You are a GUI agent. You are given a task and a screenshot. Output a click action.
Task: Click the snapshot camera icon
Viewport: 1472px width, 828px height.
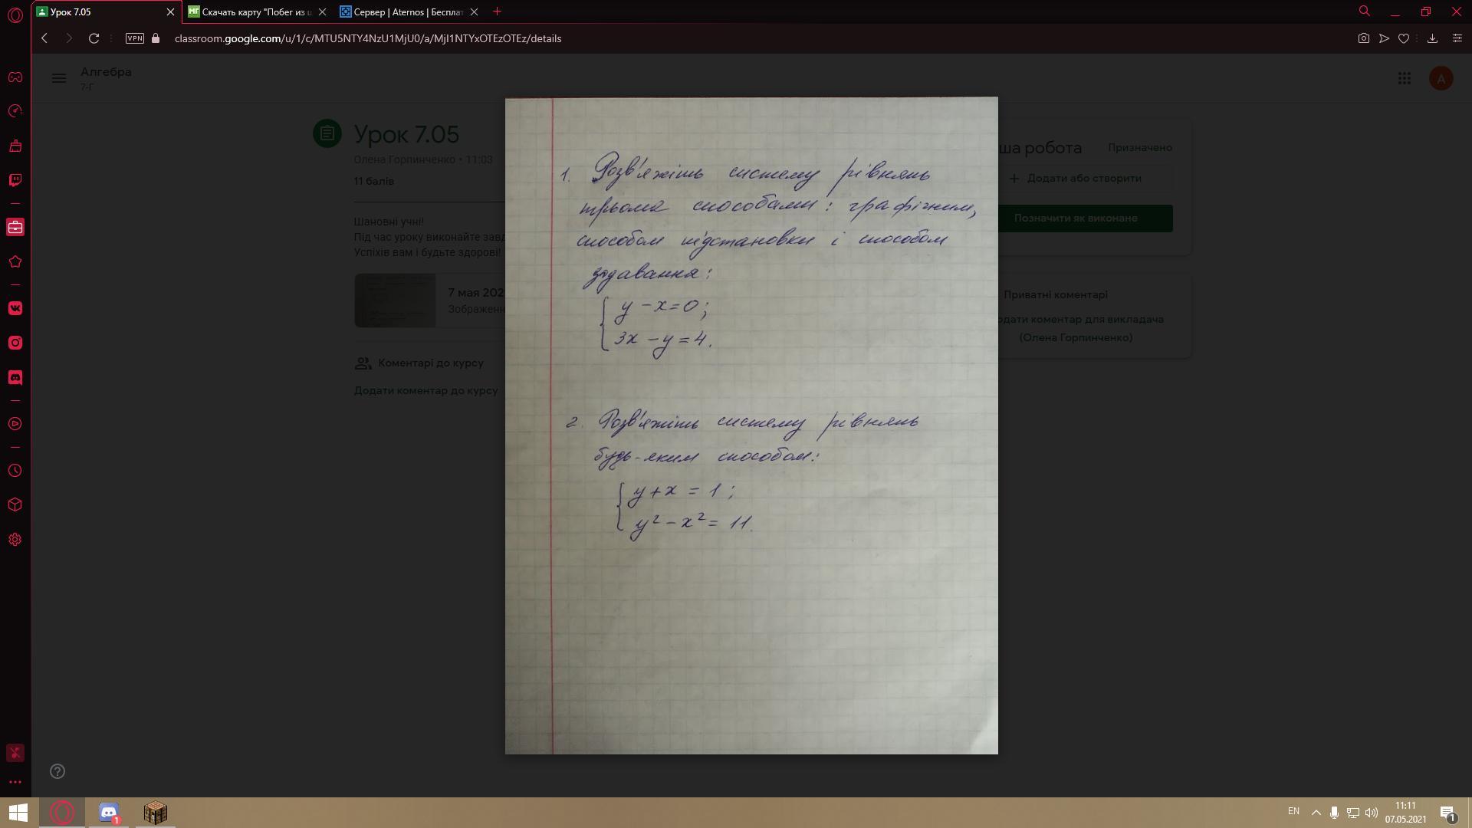[1363, 38]
